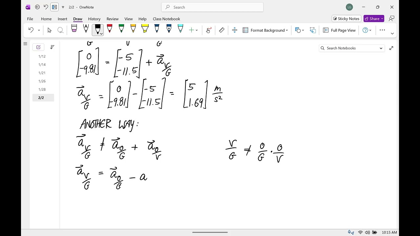Select the text-mode pen with letter A
The image size is (420, 236).
pos(86,29)
